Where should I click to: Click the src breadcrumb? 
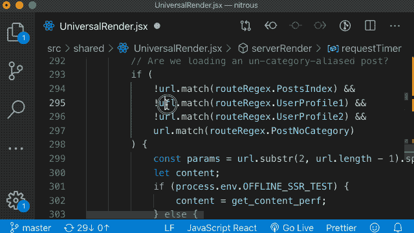54,49
